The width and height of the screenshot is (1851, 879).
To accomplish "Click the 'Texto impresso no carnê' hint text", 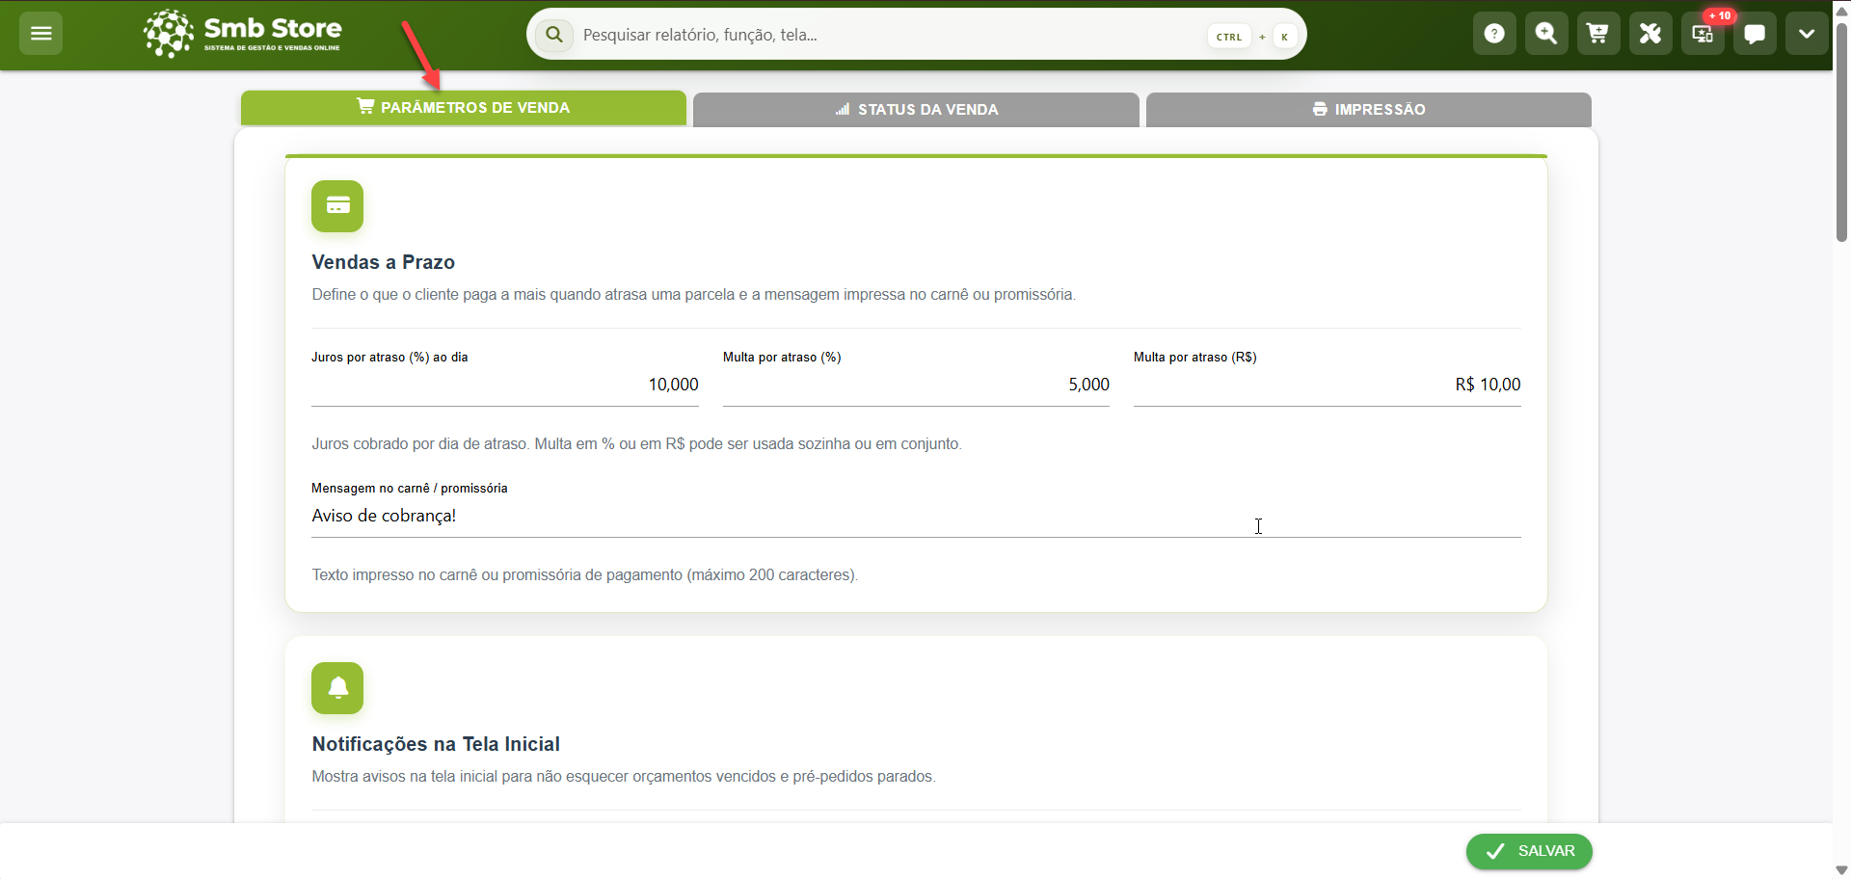I will tap(585, 575).
